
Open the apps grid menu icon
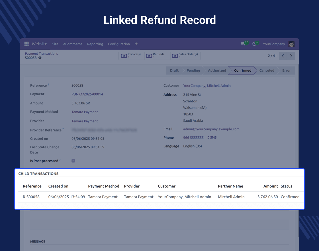26,44
